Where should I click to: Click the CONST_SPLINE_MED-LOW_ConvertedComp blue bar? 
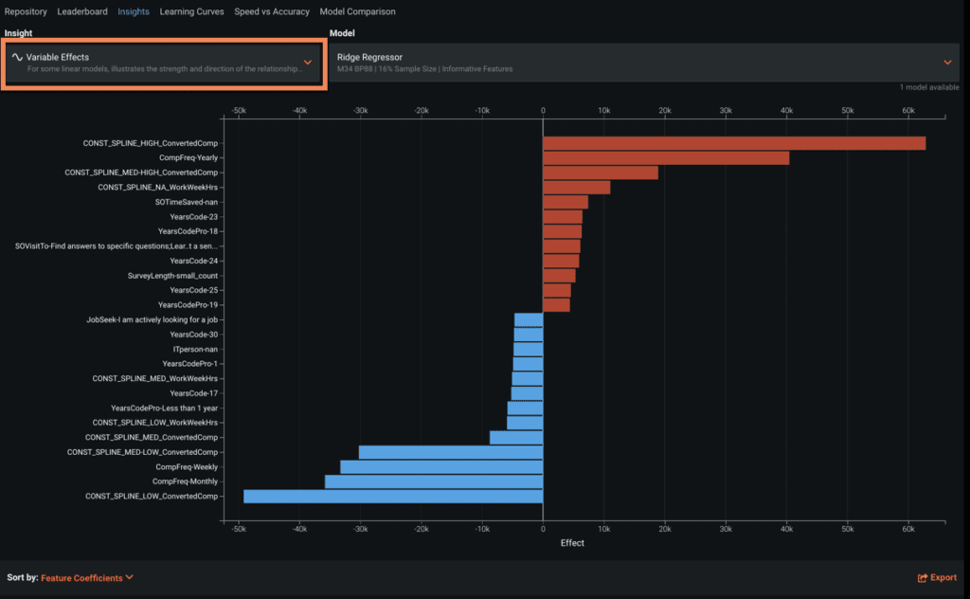[451, 452]
